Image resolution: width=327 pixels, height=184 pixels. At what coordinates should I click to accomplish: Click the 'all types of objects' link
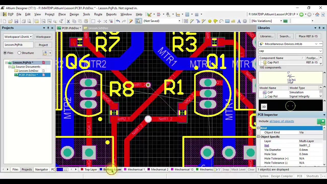pos(282,121)
